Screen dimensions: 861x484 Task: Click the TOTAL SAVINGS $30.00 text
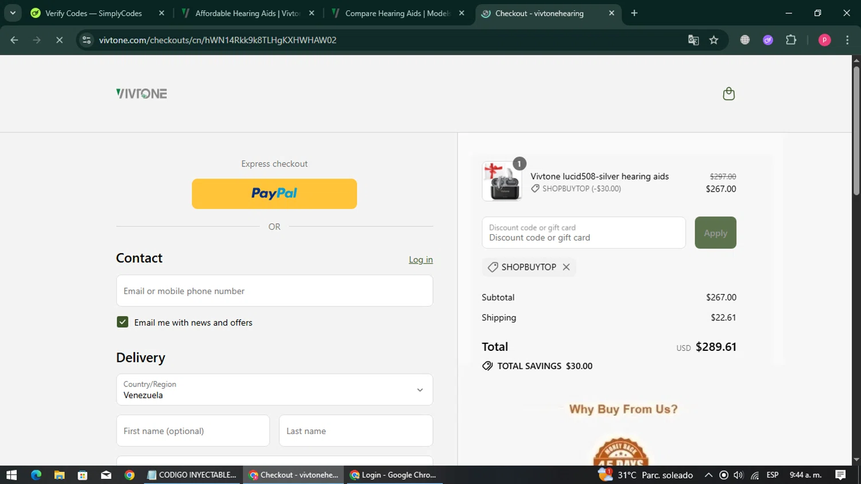click(x=545, y=366)
